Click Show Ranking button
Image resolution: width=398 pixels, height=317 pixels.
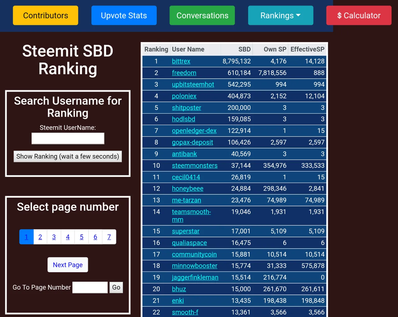click(68, 156)
